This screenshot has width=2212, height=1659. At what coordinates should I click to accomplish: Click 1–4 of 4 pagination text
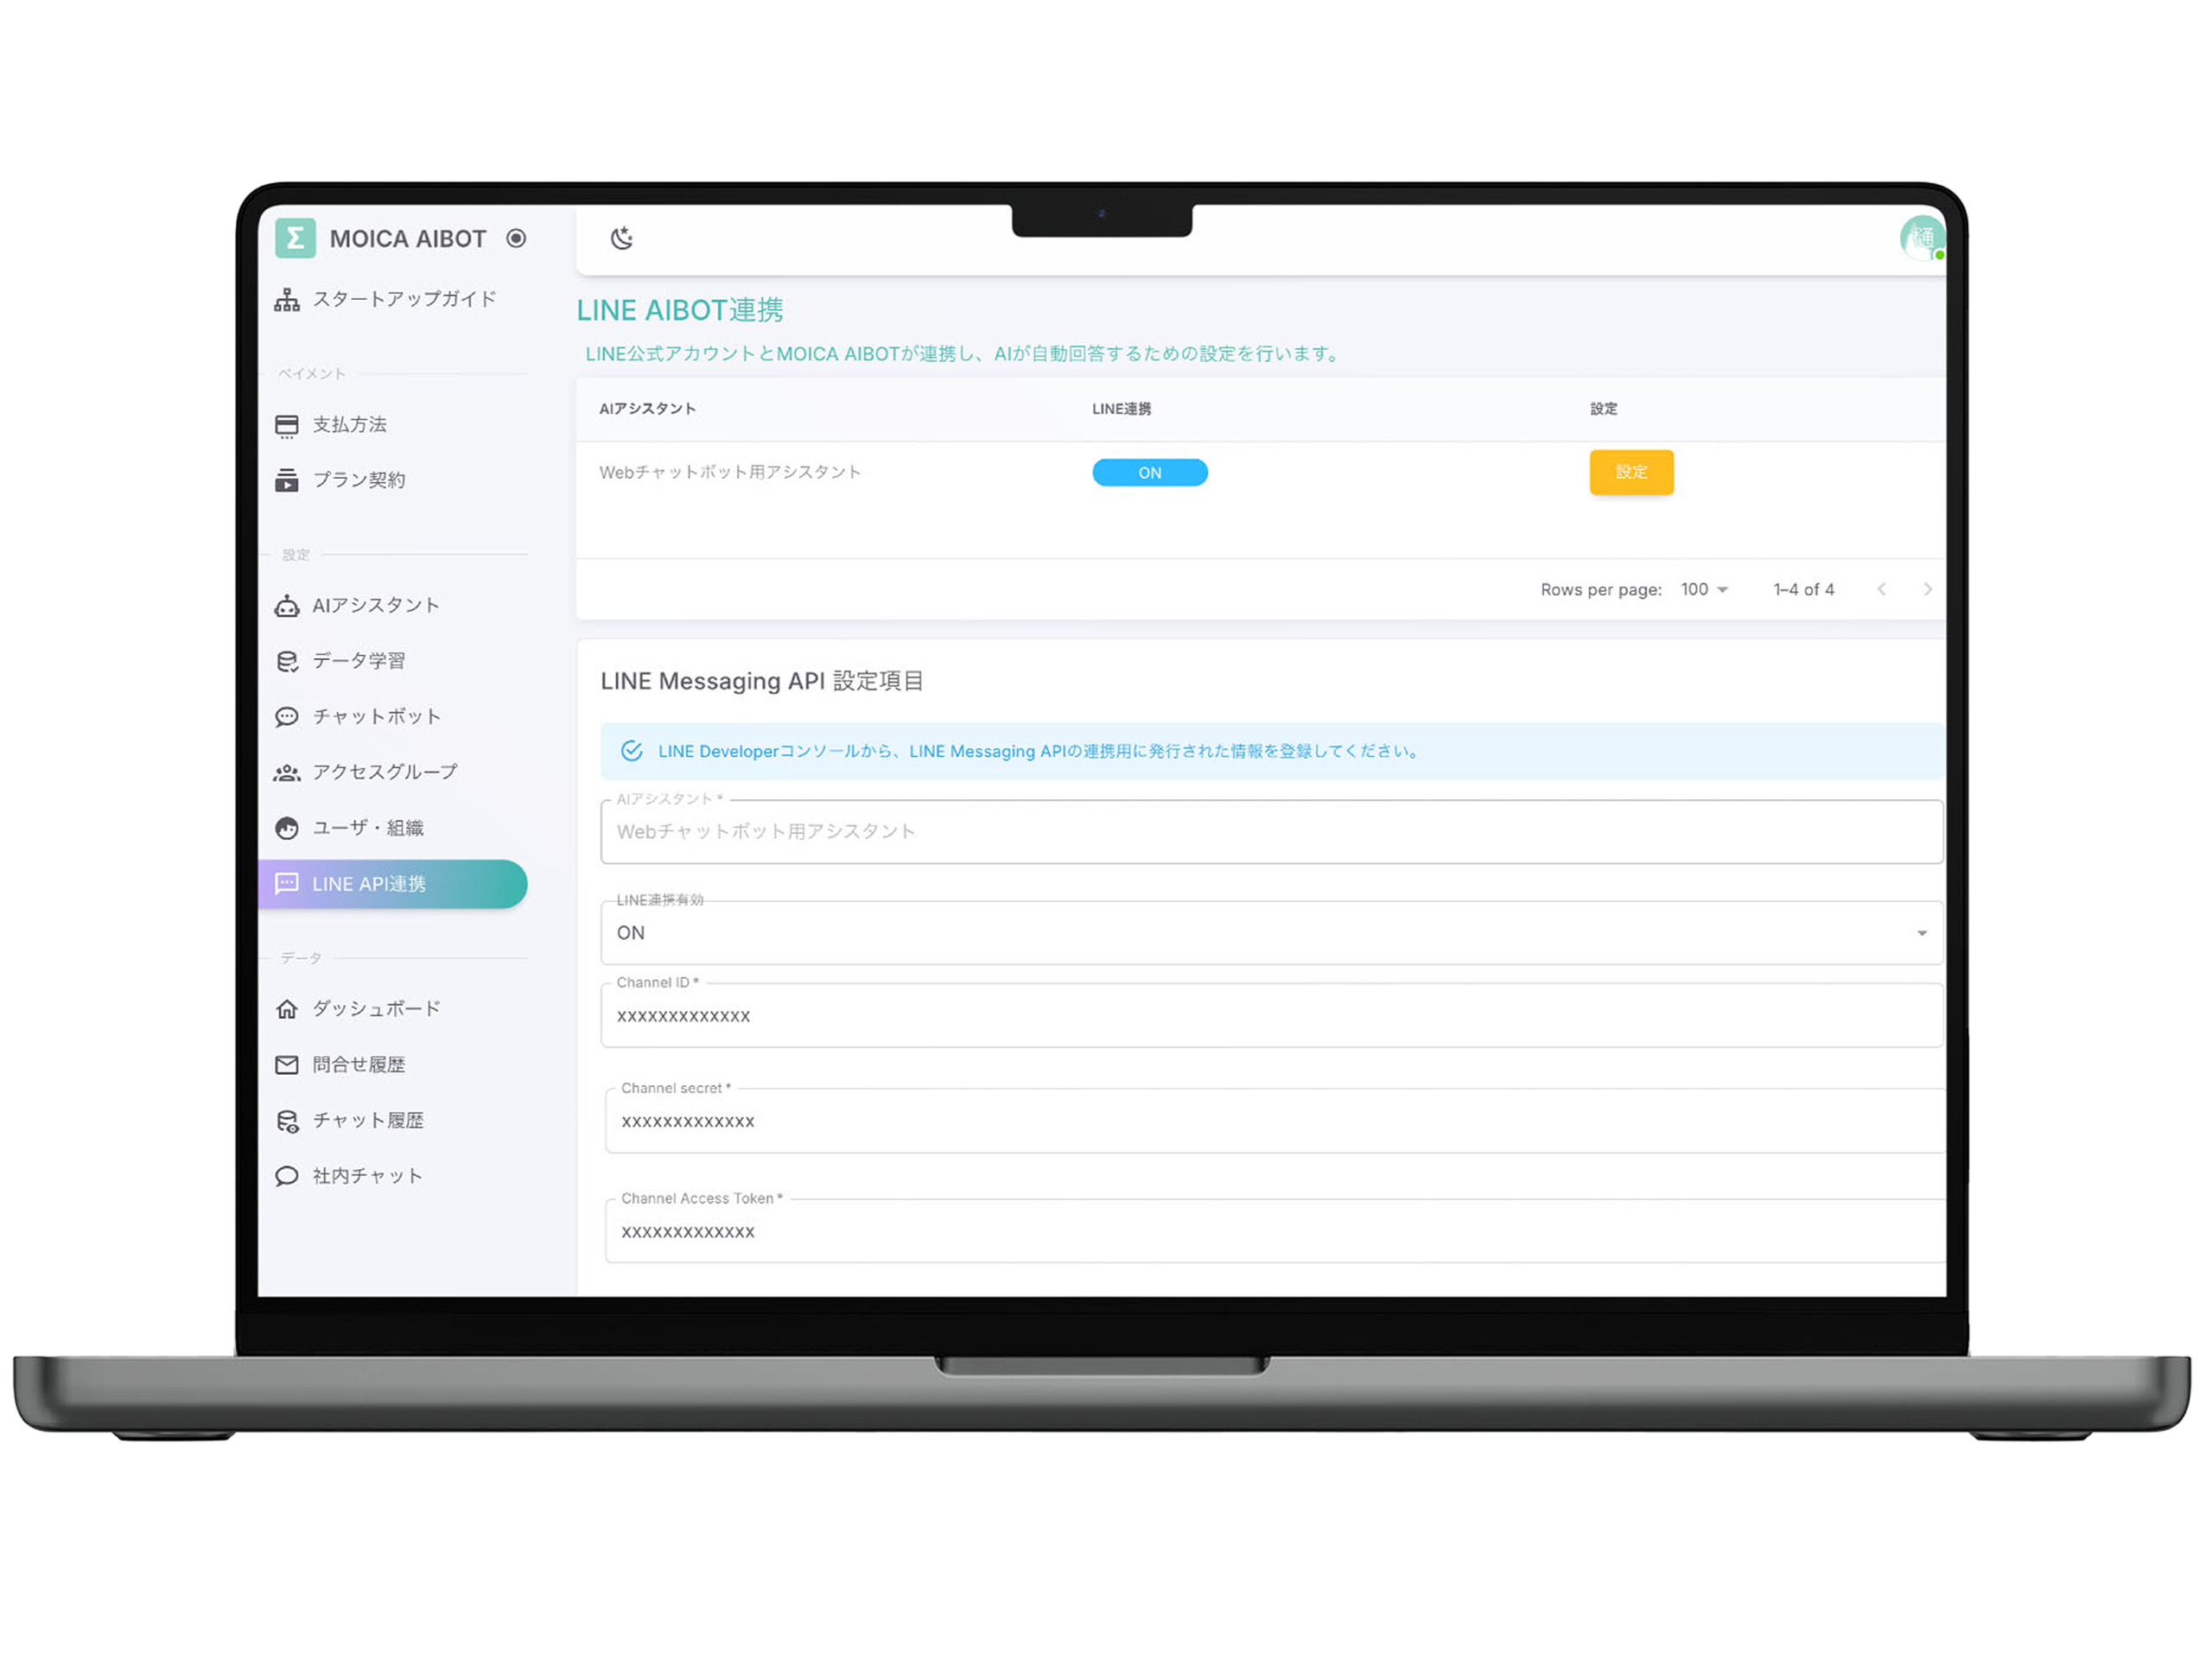click(x=1803, y=590)
